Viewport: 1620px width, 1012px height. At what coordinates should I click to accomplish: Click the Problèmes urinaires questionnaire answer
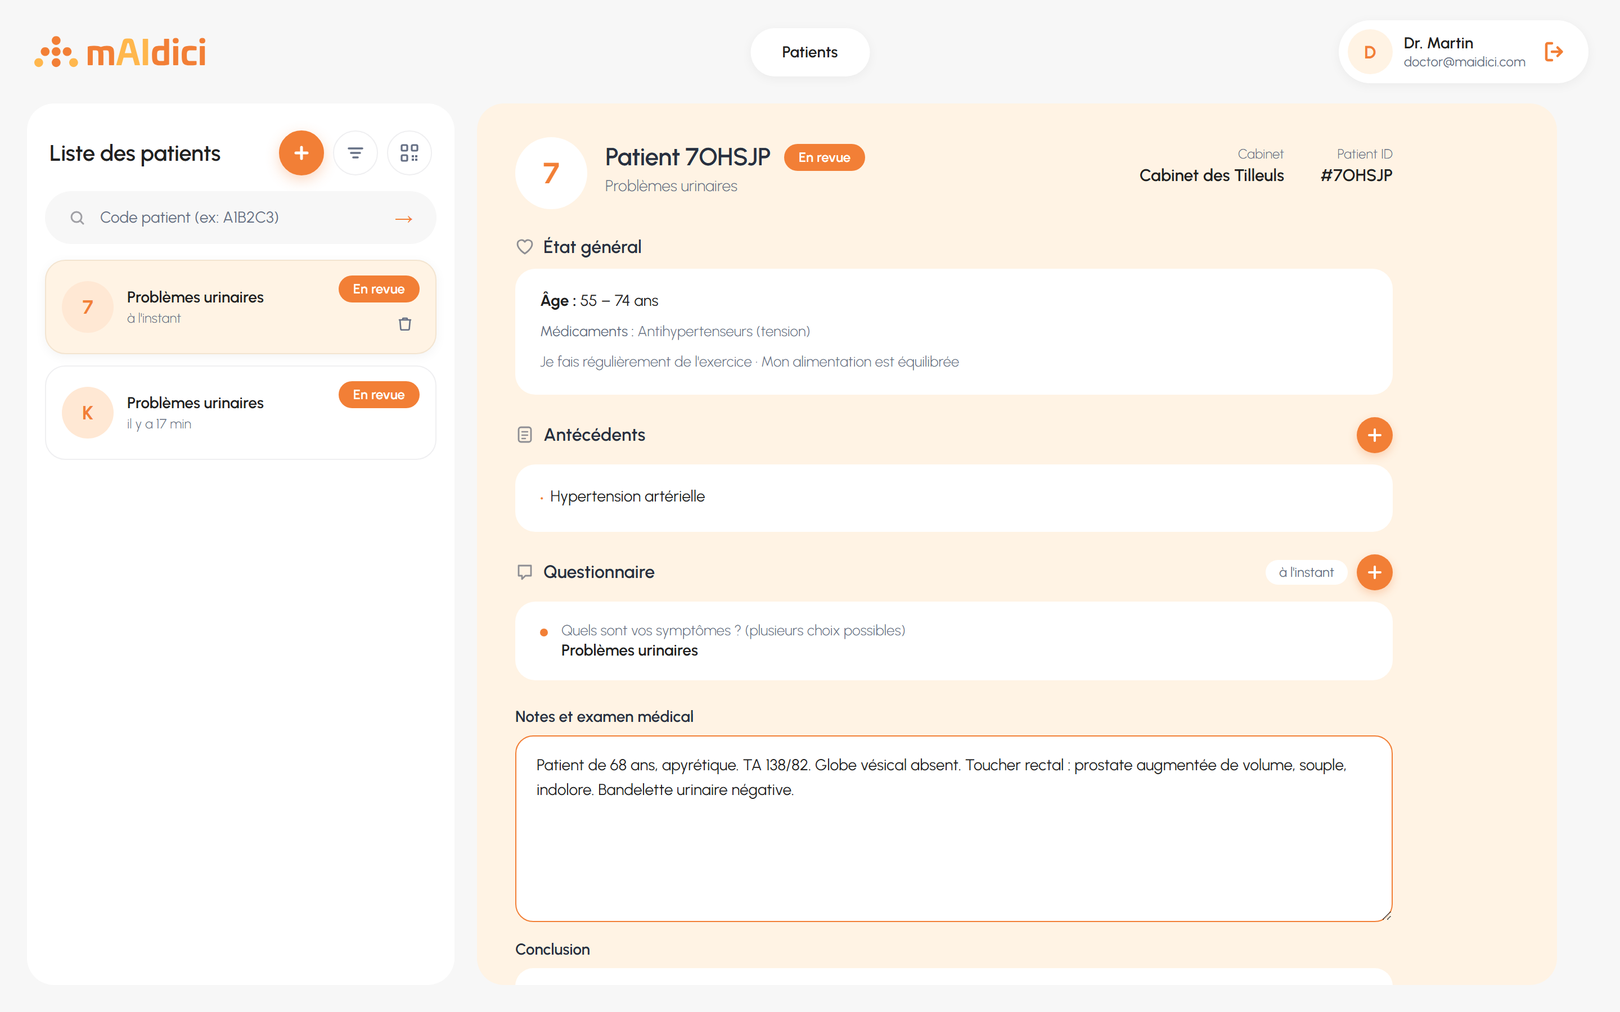629,650
